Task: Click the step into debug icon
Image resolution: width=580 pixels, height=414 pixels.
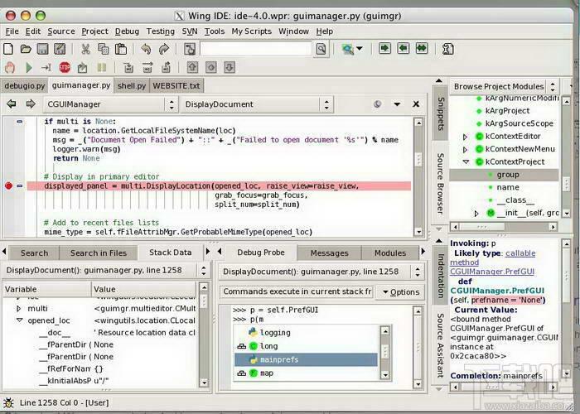Action: coord(128,67)
